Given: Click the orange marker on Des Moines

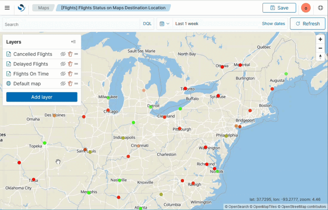Looking at the screenshot, I should click(x=54, y=115).
